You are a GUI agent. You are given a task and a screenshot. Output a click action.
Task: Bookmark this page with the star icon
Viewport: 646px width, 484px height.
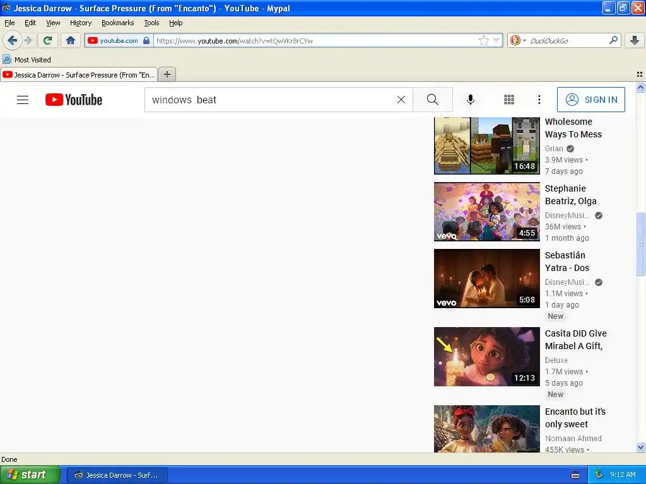point(484,40)
